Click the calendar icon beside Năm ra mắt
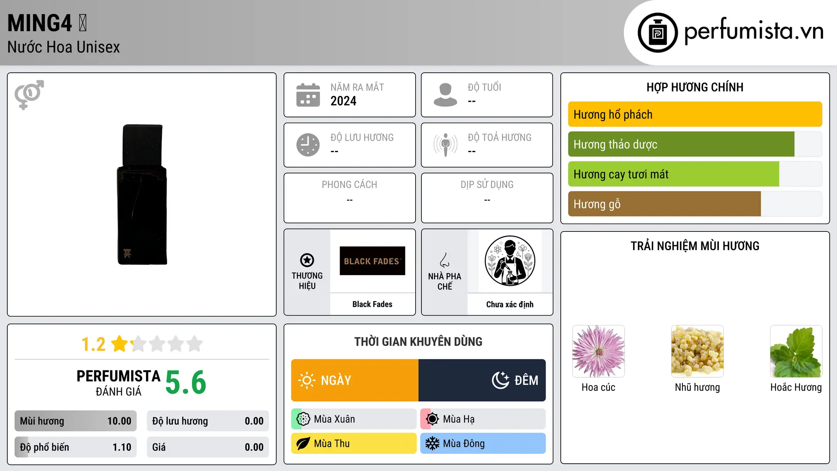 [x=308, y=95]
